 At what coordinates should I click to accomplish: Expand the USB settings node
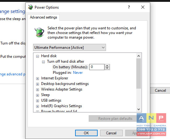[x=37, y=101]
